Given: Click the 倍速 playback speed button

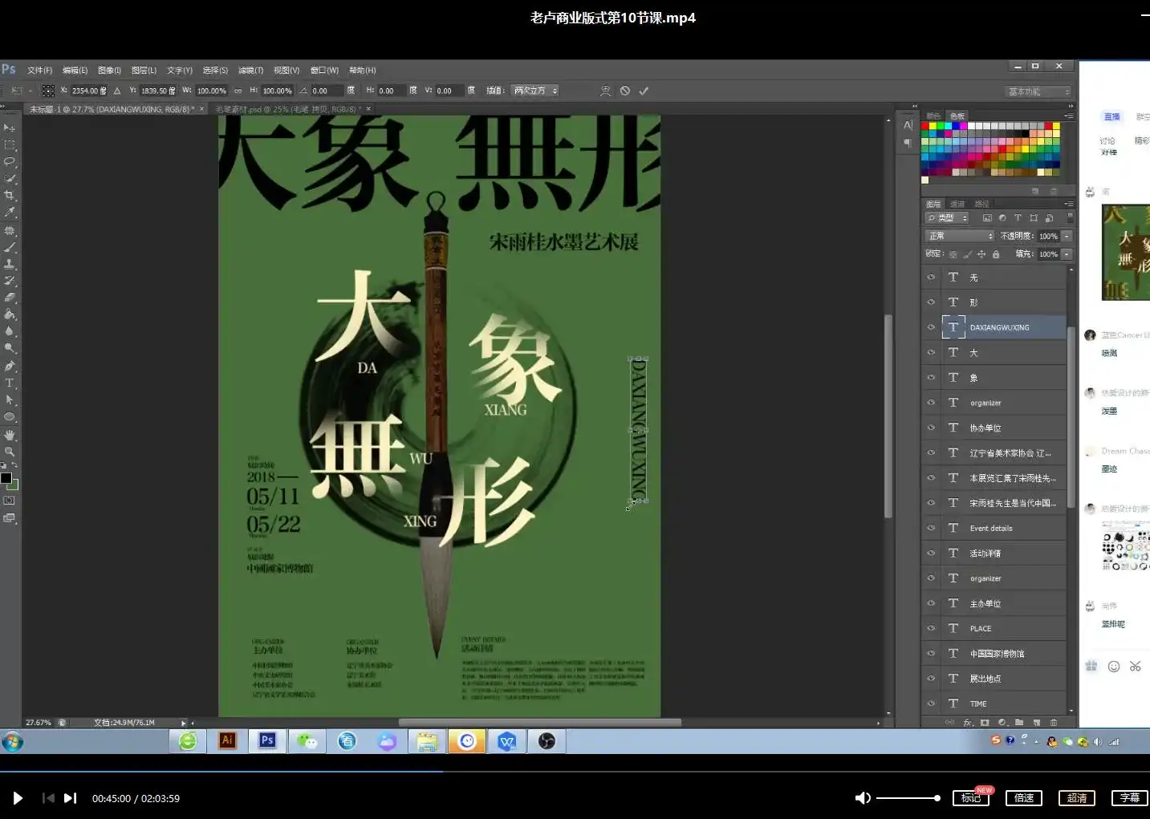Looking at the screenshot, I should coord(1023,797).
